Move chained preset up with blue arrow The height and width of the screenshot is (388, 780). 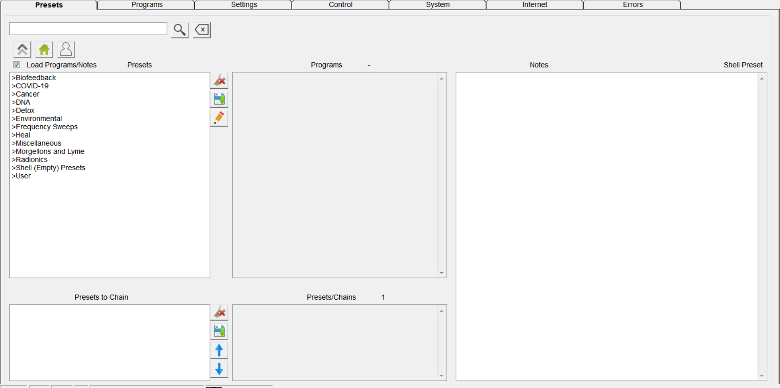click(219, 350)
